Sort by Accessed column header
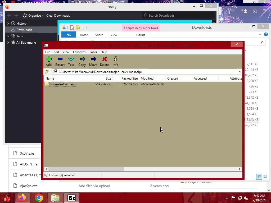271x203 pixels. pyautogui.click(x=200, y=78)
